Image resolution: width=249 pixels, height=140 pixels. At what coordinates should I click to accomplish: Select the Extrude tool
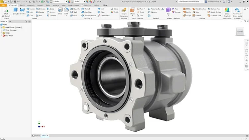pyautogui.click(x=16, y=11)
